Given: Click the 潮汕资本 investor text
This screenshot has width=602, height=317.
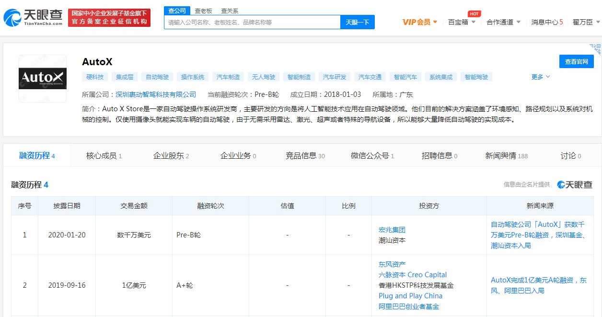Looking at the screenshot, I should click(392, 240).
